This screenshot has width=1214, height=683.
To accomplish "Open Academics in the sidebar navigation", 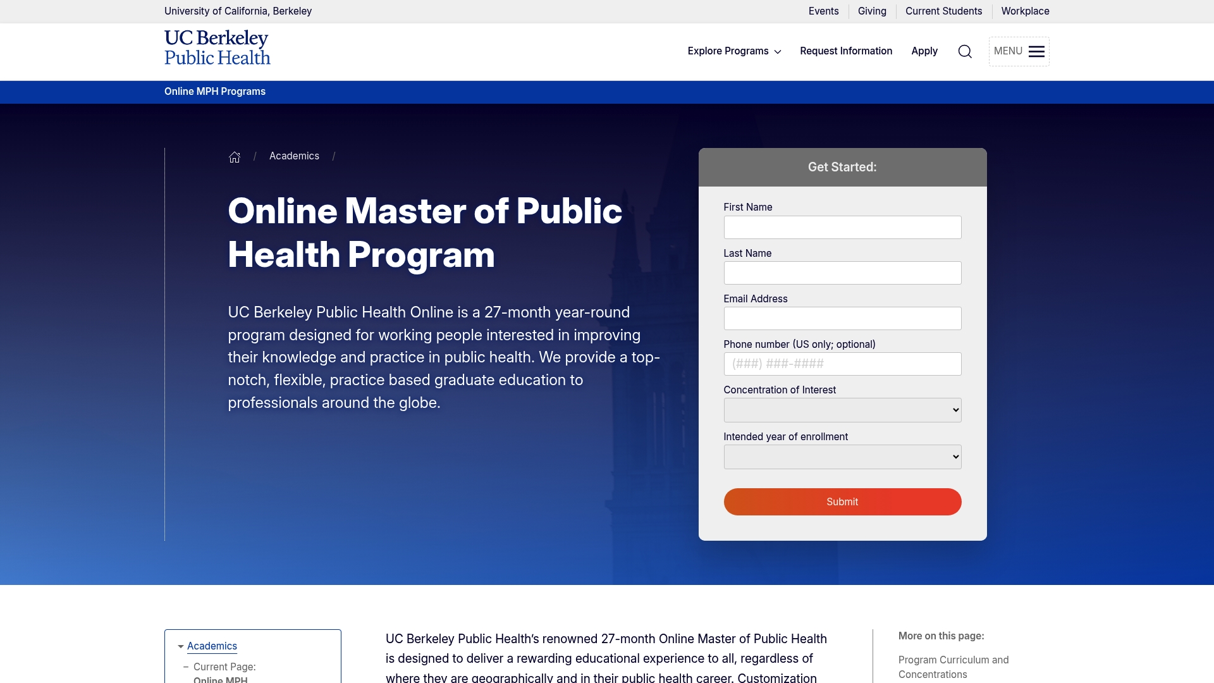I will pos(212,646).
